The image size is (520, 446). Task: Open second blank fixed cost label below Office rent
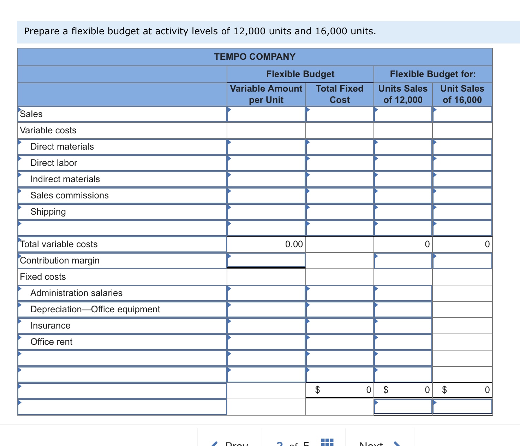point(122,375)
